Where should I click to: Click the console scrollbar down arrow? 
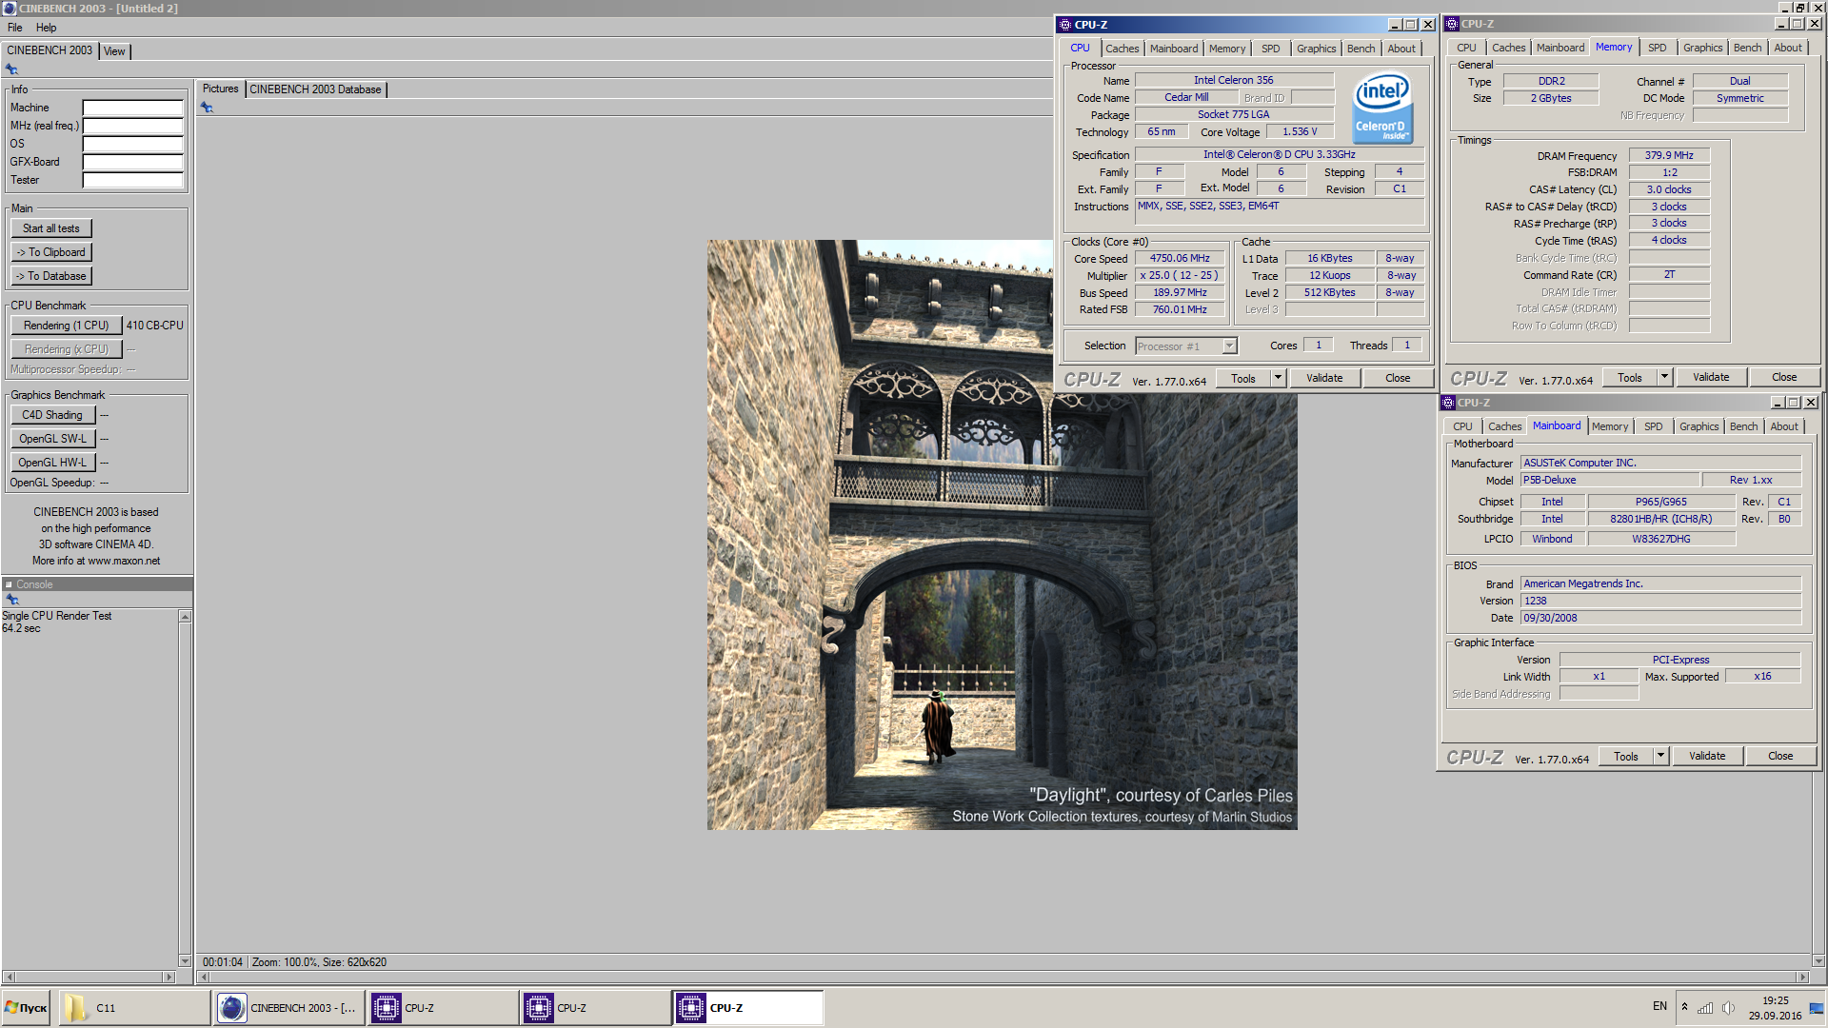tap(186, 961)
